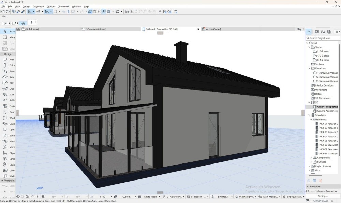Viewport: 341px width, 203px height.
Task: Collapse the Design toolbox section
Action: pos(2,54)
